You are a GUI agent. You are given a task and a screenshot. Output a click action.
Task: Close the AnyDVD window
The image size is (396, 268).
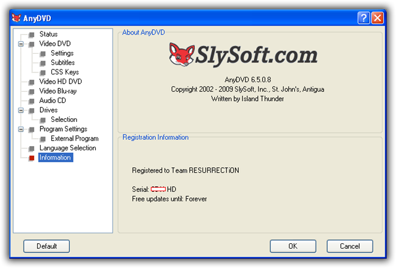point(377,18)
